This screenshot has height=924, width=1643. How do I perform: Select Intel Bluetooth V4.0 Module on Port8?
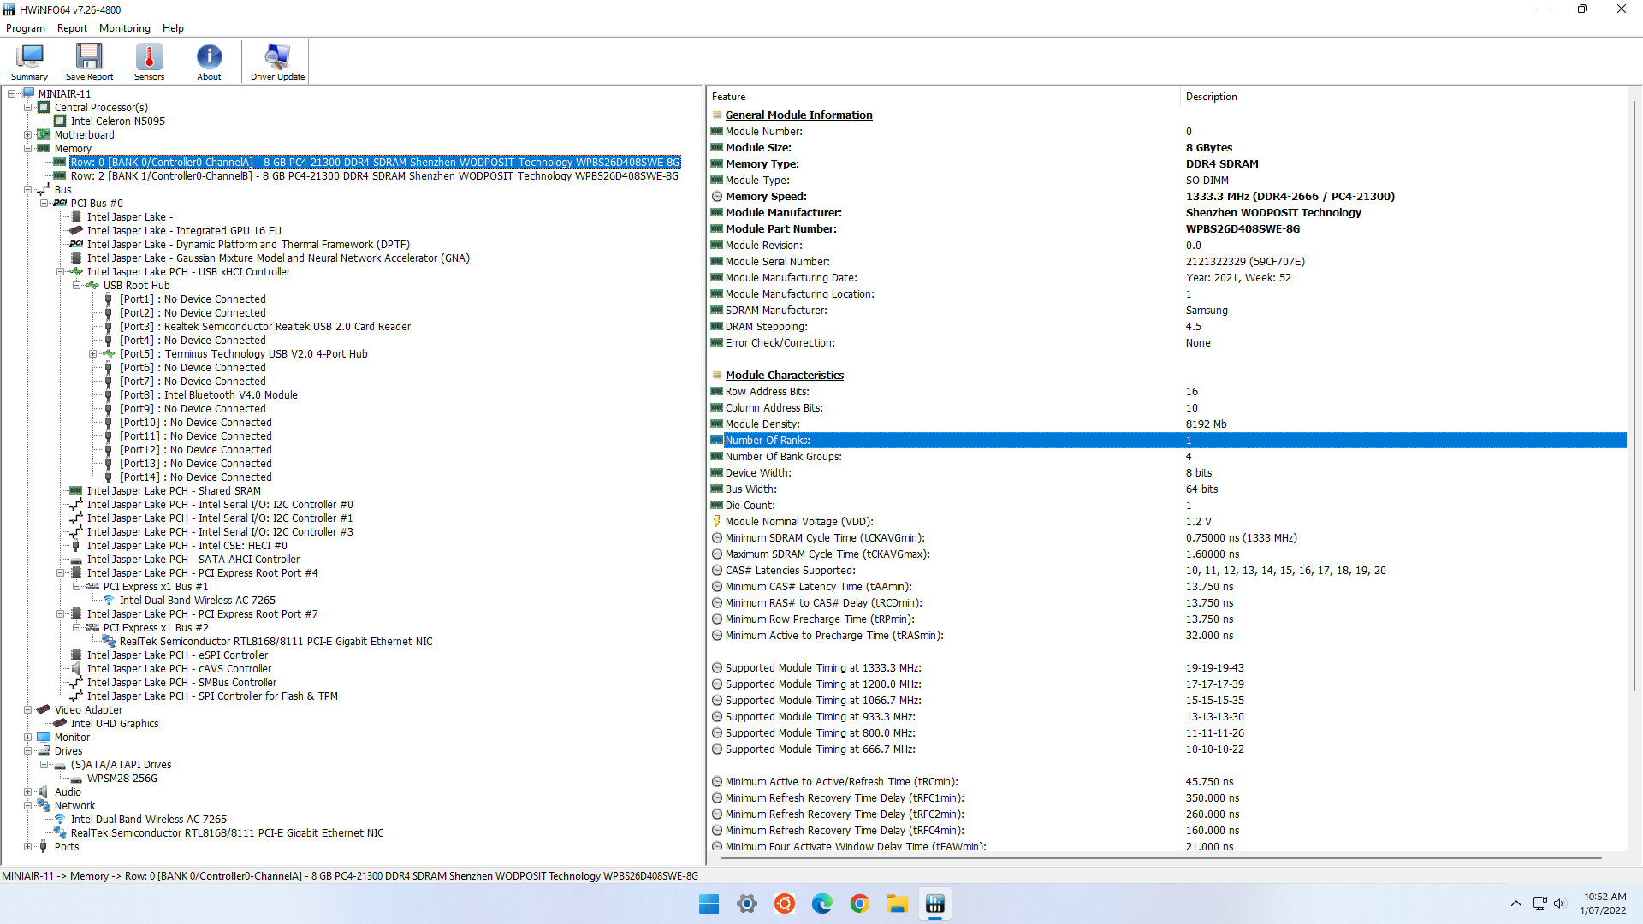(209, 395)
